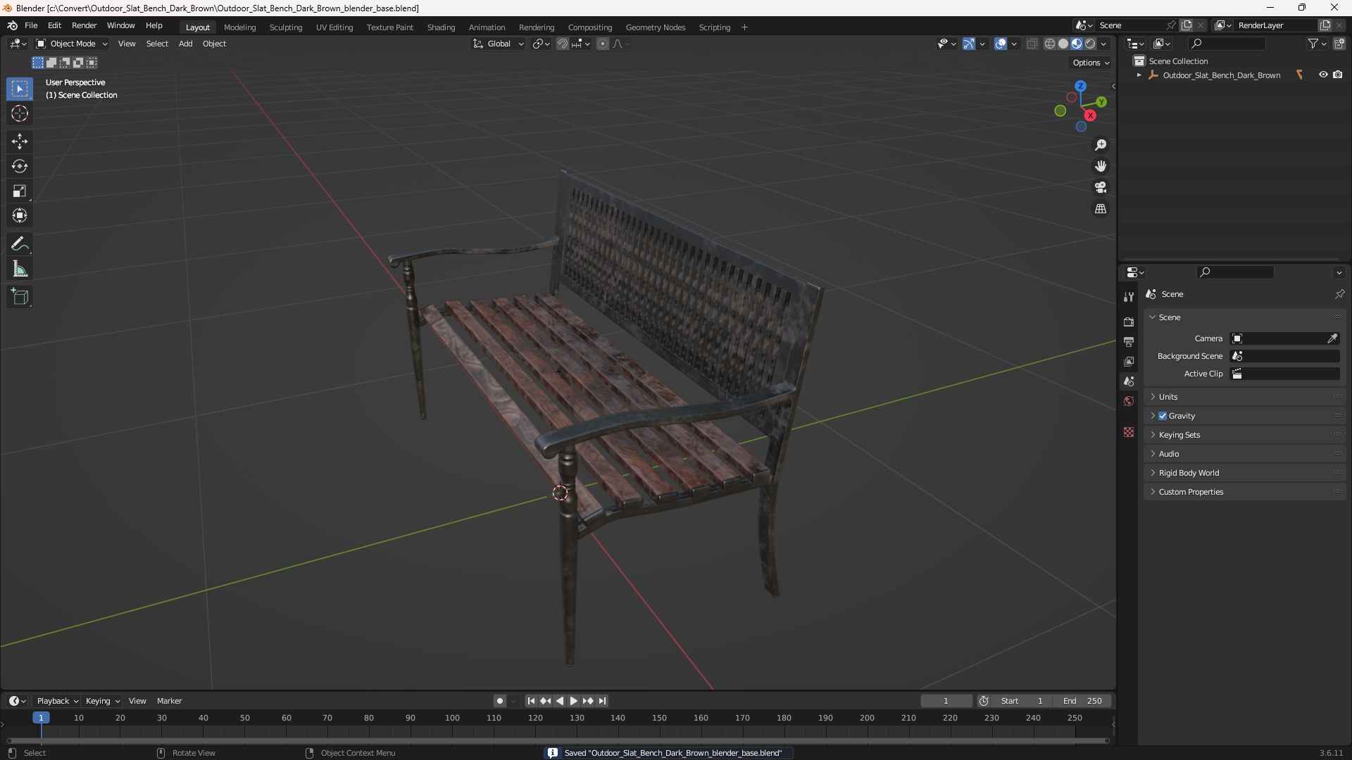Toggle snapping magnet
The width and height of the screenshot is (1352, 760).
[563, 44]
